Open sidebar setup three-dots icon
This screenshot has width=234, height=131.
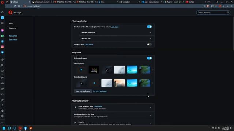[x=3, y=123]
